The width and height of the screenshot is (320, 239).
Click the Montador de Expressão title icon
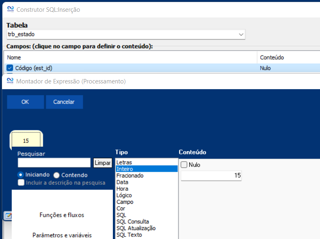pos(11,81)
